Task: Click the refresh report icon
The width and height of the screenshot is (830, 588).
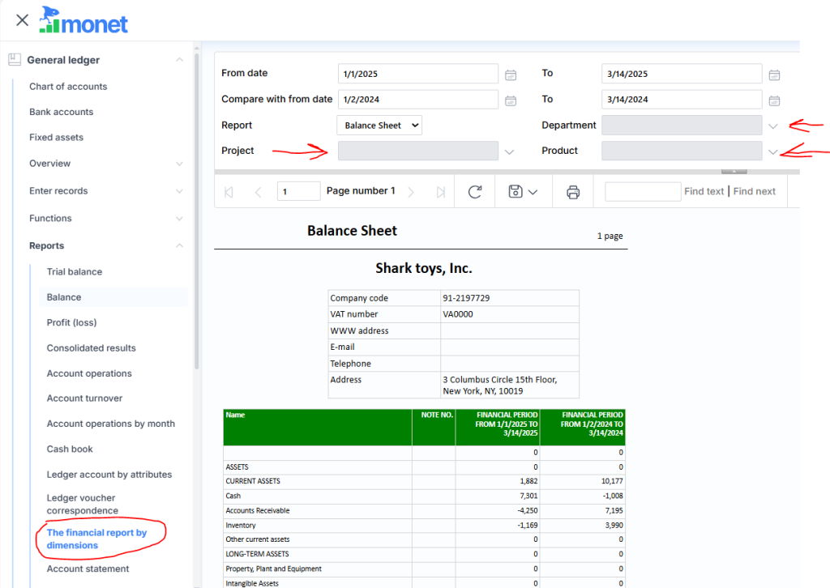Action: pyautogui.click(x=475, y=192)
